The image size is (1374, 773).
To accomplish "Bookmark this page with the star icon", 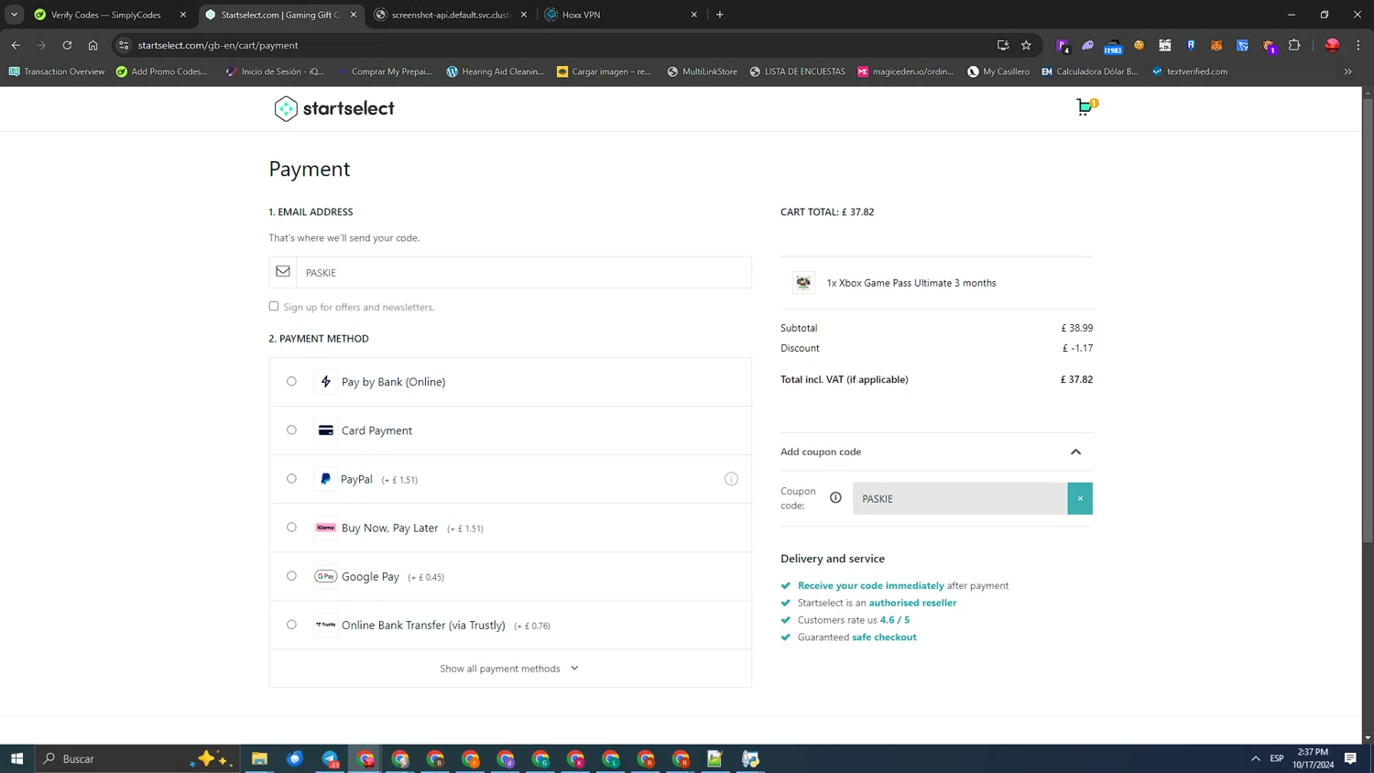I will [x=1026, y=45].
